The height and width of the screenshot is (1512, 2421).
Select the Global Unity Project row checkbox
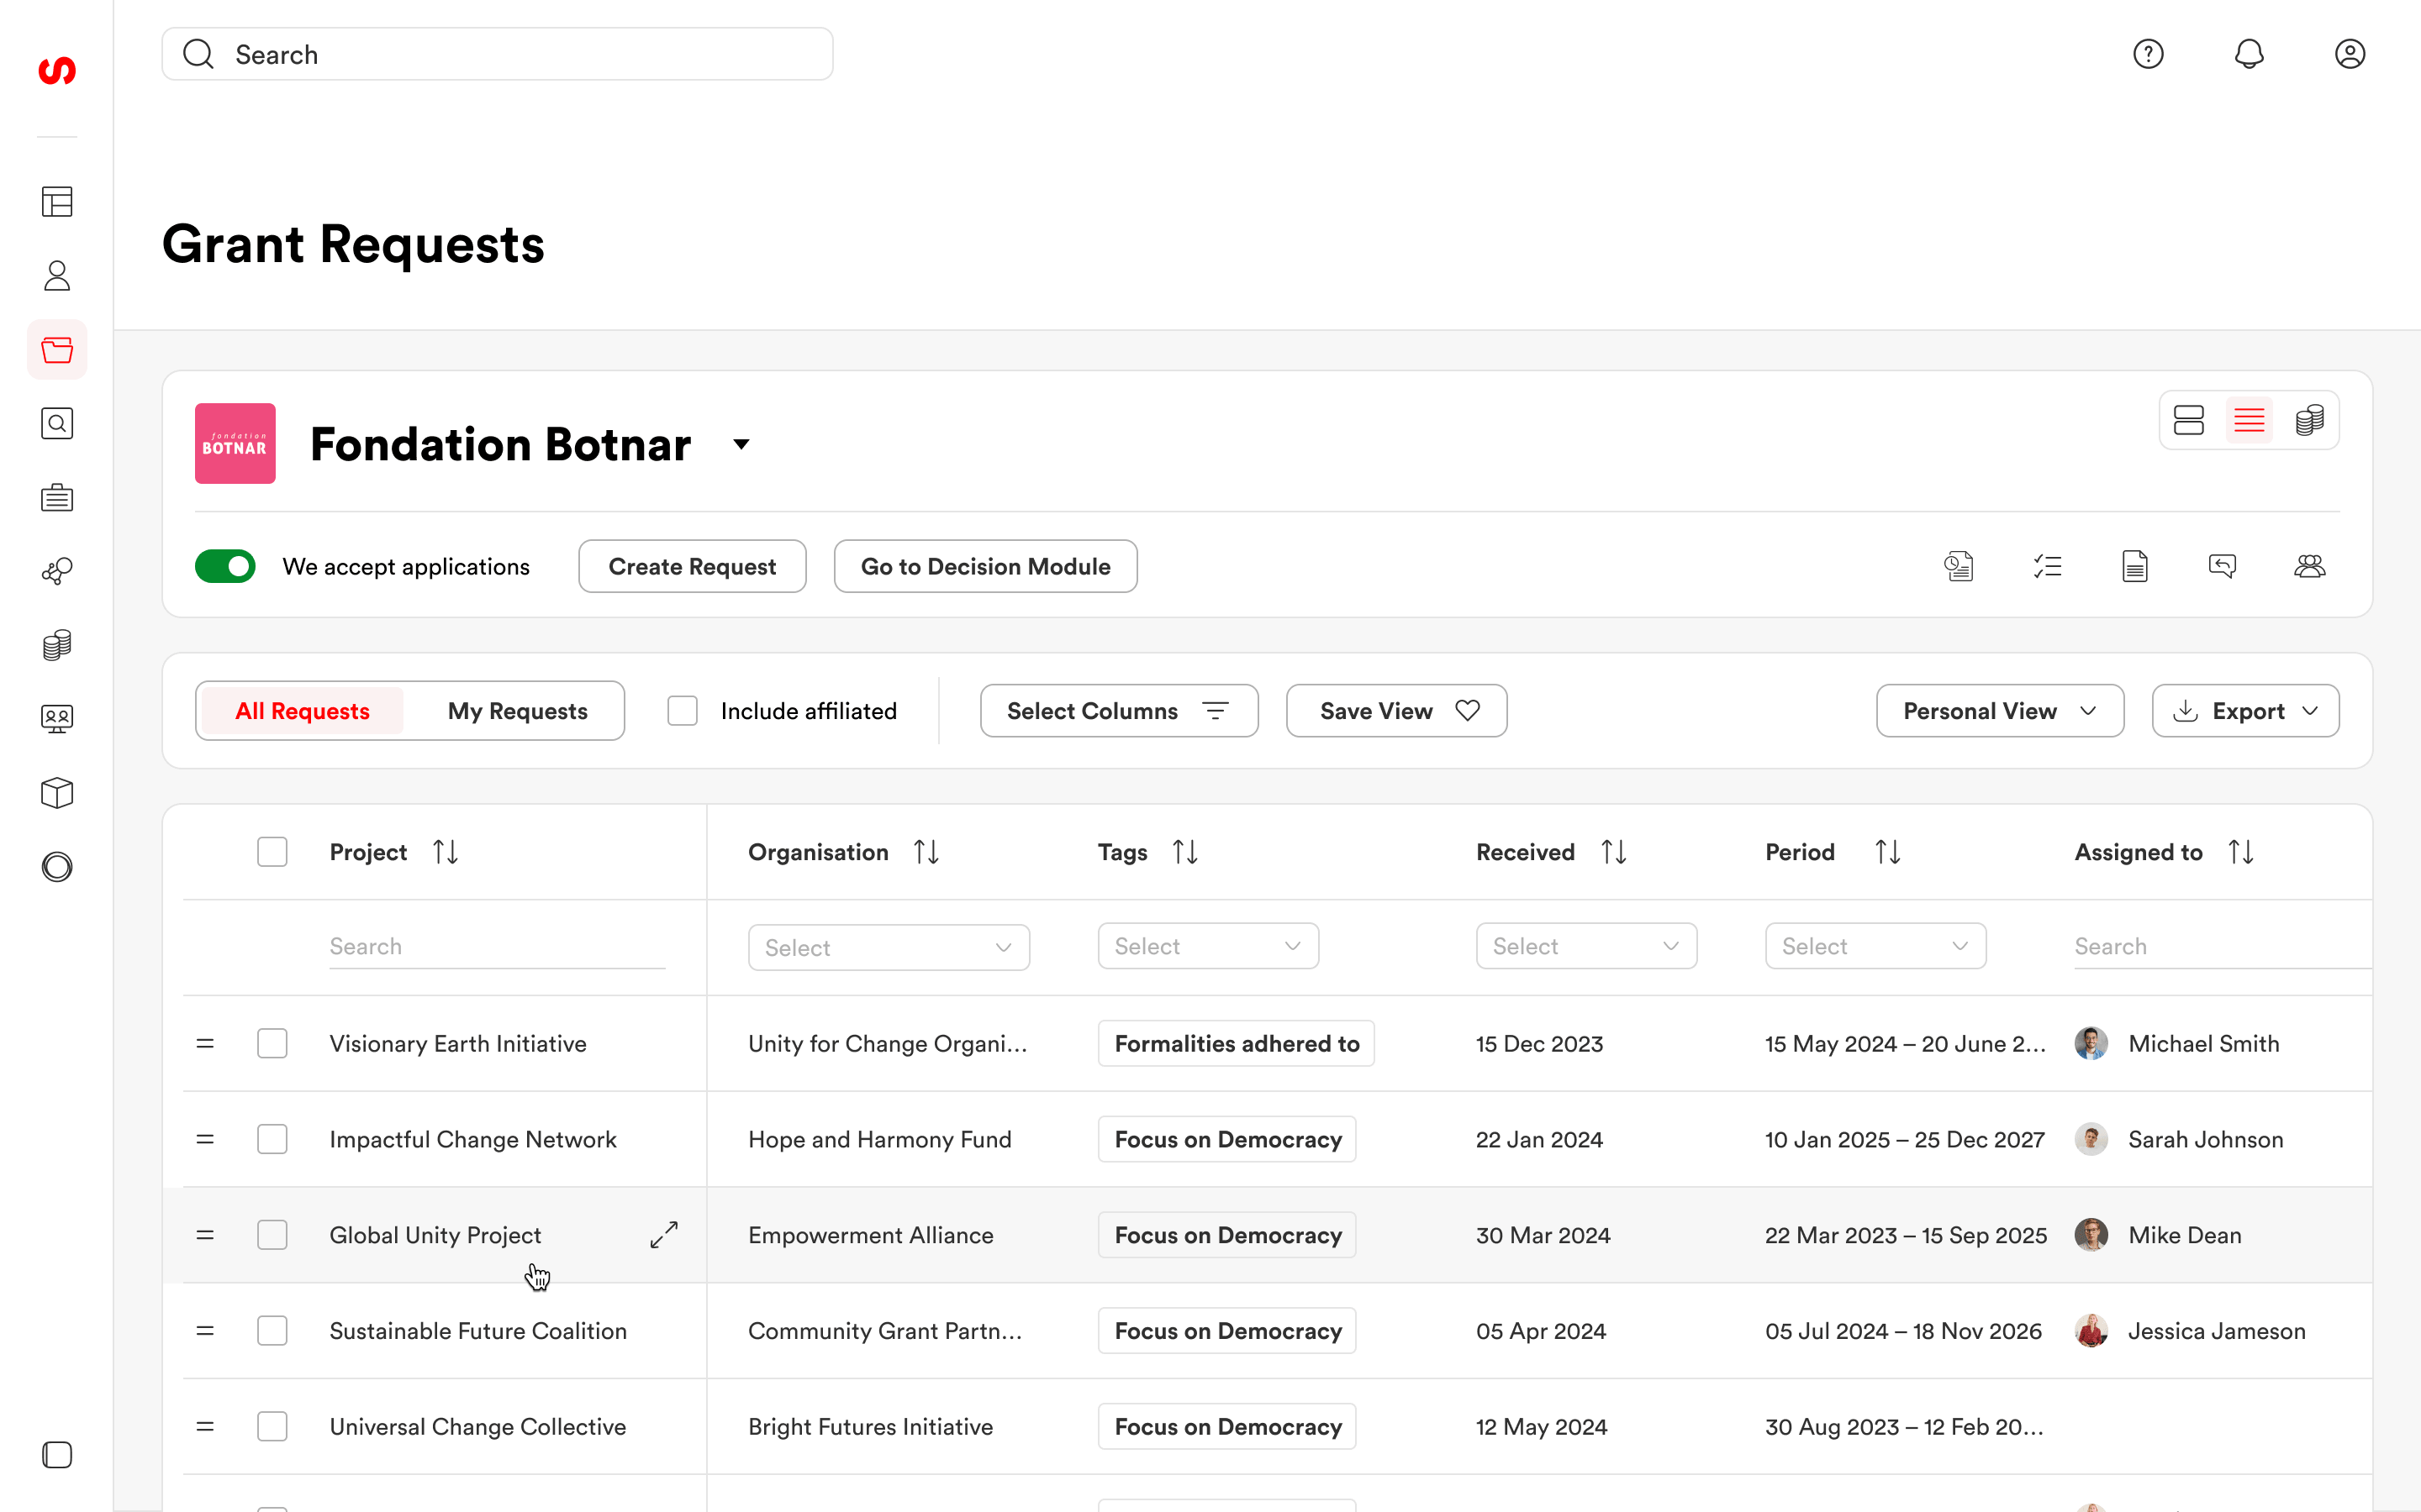[x=272, y=1235]
